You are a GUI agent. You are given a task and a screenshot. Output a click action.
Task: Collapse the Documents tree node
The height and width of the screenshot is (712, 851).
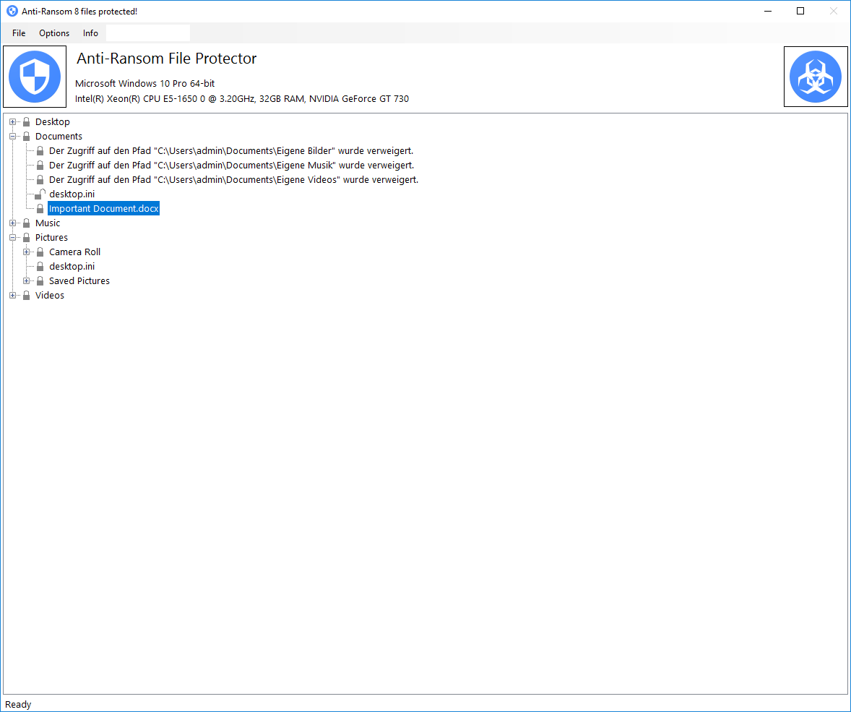point(12,137)
